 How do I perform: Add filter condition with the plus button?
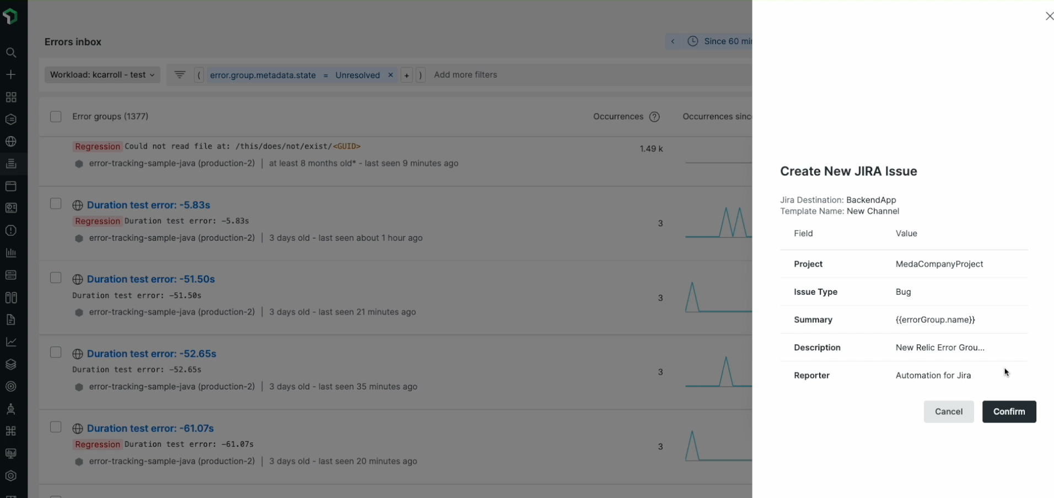406,75
